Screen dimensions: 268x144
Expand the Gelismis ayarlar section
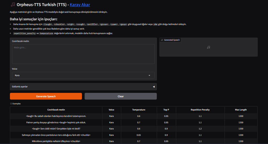coord(83,86)
